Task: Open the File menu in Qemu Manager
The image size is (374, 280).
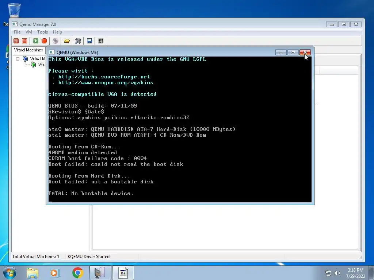Action: click(17, 32)
